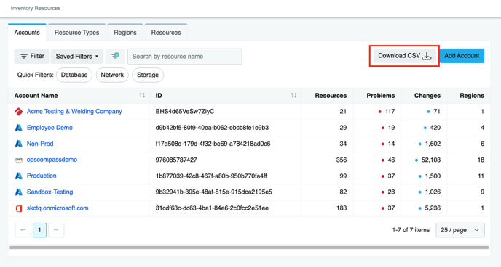Click the 1,026 changes value for Sandbox-Testing
Screen dimensions: 501x267
(433, 192)
